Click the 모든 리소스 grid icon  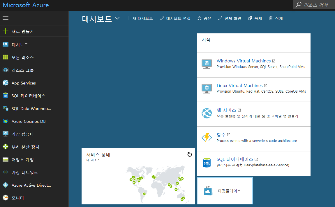(6, 57)
